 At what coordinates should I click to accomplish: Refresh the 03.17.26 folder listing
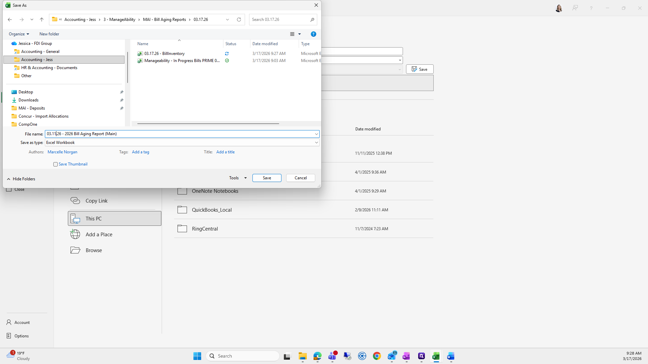239,20
